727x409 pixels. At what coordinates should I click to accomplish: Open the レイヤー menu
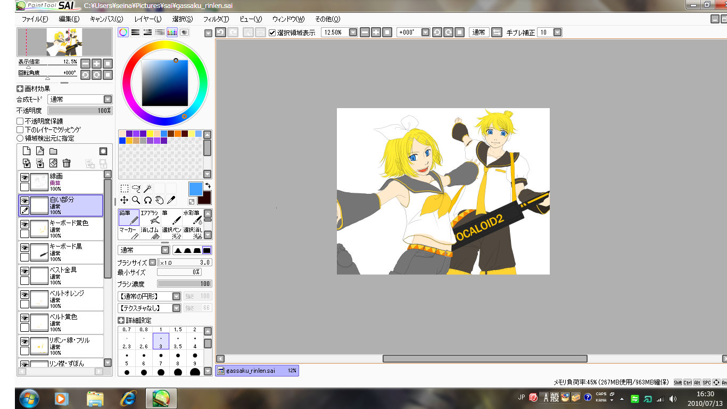pyautogui.click(x=148, y=19)
